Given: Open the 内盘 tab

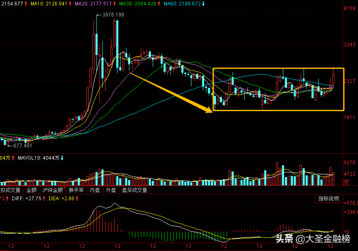Looking at the screenshot, I should click(95, 190).
